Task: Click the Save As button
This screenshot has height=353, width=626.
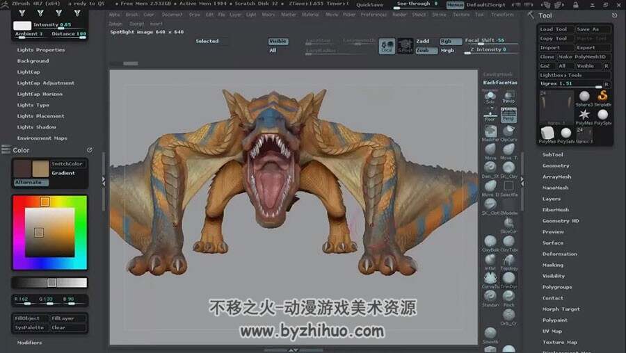Action: pyautogui.click(x=593, y=29)
